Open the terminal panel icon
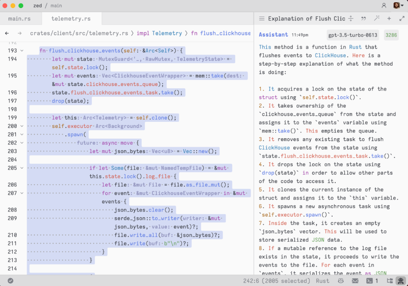 369,281
